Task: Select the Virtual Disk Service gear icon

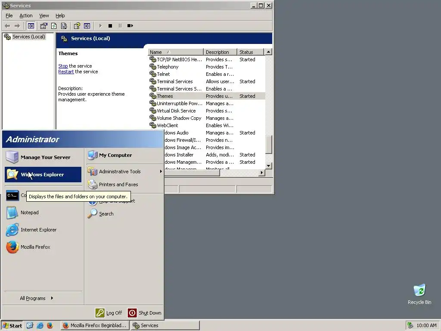Action: [x=153, y=111]
